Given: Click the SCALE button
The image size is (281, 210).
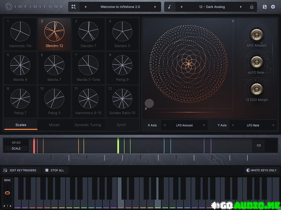Looking at the screenshot, I should [x=16, y=148].
